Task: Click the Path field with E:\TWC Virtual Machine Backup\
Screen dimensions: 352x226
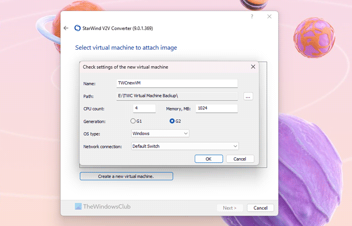Action: tap(177, 96)
